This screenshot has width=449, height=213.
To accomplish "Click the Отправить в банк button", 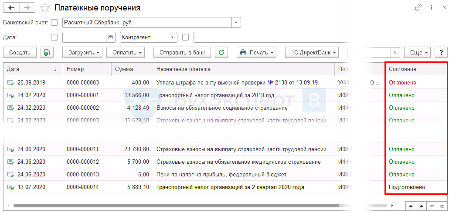I will click(x=182, y=52).
